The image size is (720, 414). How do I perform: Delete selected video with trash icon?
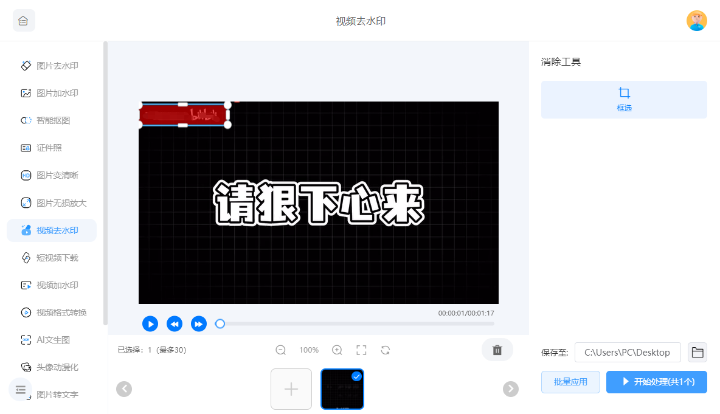tap(497, 350)
